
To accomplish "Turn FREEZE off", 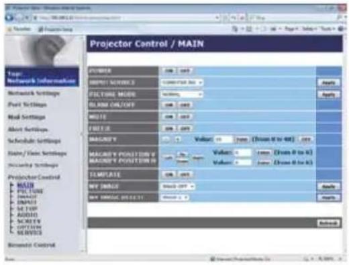I will [x=185, y=128].
